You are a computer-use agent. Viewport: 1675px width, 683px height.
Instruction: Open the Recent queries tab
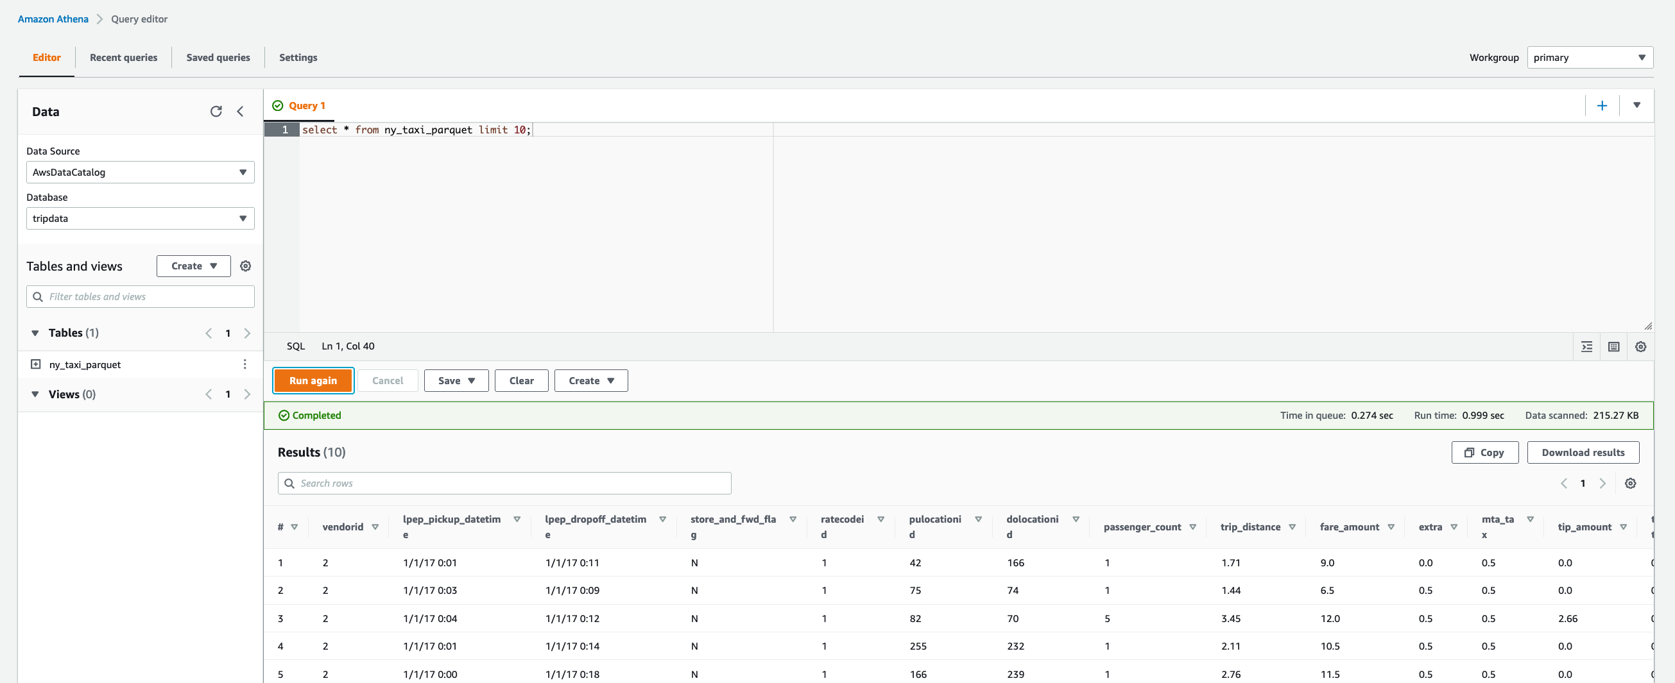(x=124, y=57)
